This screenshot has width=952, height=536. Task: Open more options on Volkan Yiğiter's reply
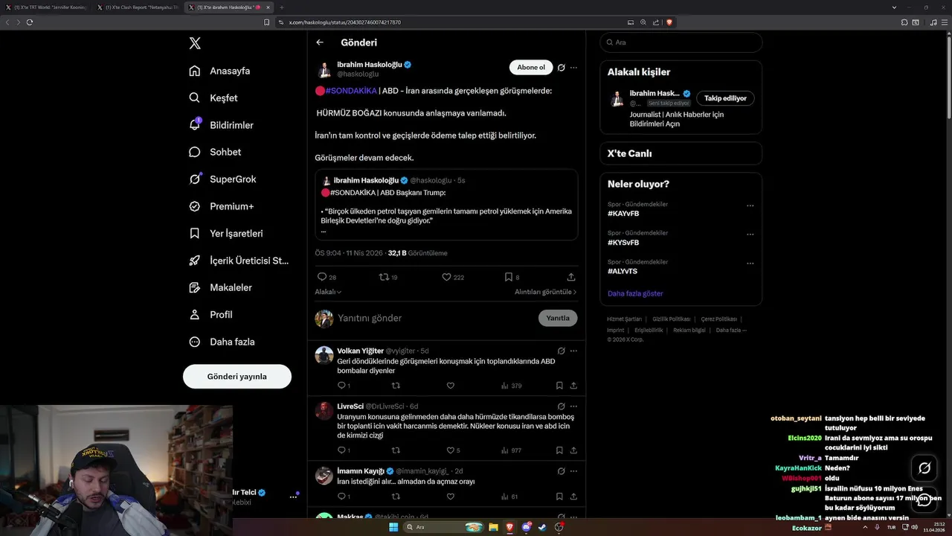click(x=573, y=351)
